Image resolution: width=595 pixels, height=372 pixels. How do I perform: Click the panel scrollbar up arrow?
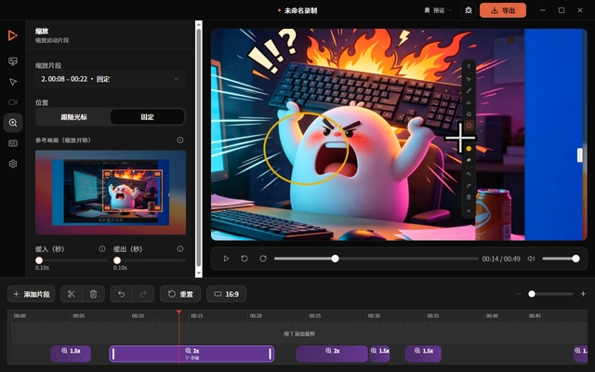pyautogui.click(x=198, y=24)
